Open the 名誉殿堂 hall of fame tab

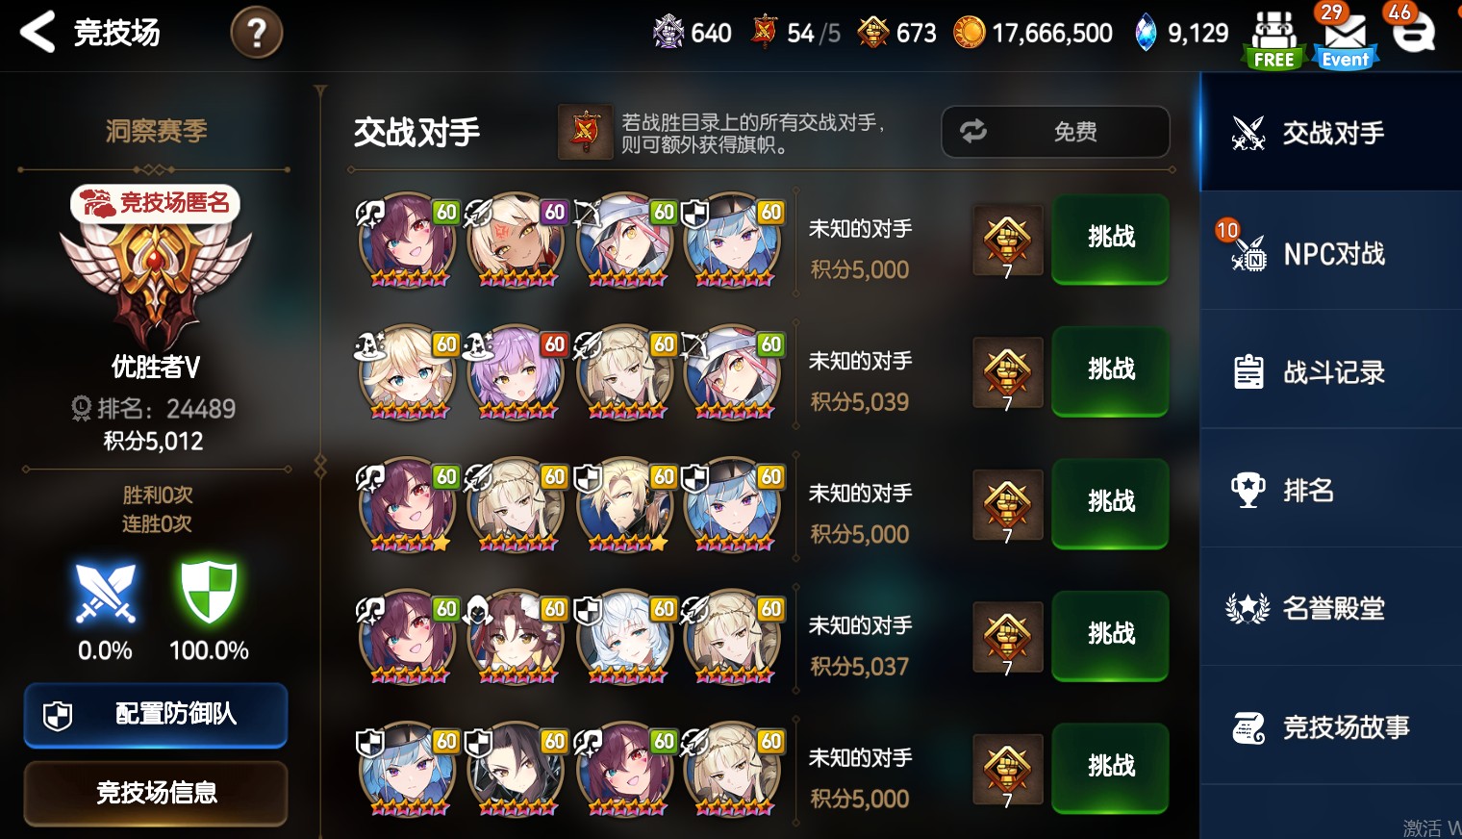click(1331, 608)
